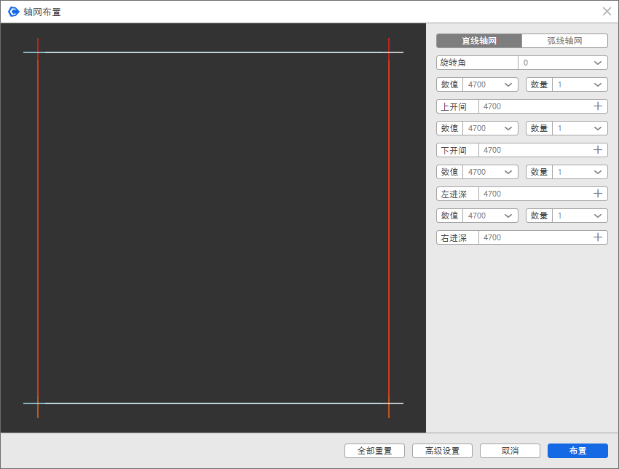619x469 pixels.
Task: Focus the 右进深 value input field
Action: [x=535, y=237]
